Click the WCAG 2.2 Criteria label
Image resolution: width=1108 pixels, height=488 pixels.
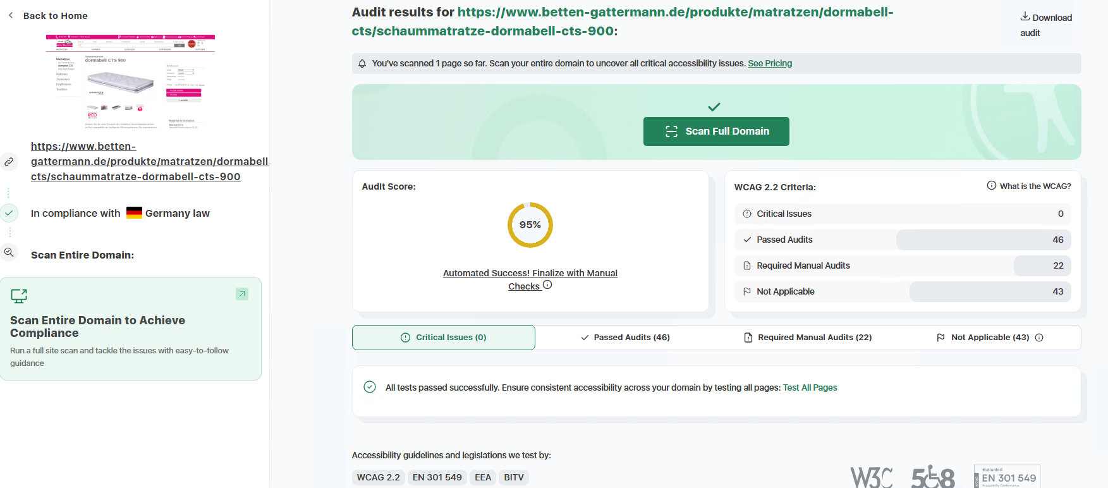click(x=775, y=187)
